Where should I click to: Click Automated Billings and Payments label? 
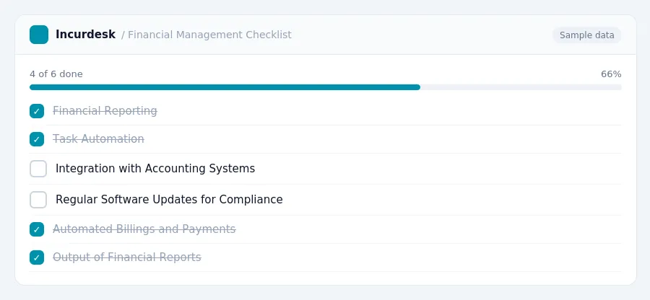tap(144, 229)
